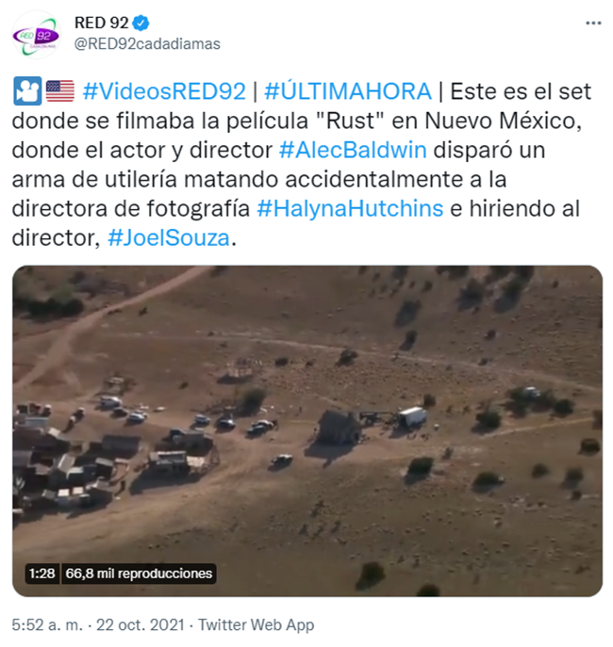Click the 66,8 mil reproducciones counter
This screenshot has width=613, height=647.
[139, 574]
